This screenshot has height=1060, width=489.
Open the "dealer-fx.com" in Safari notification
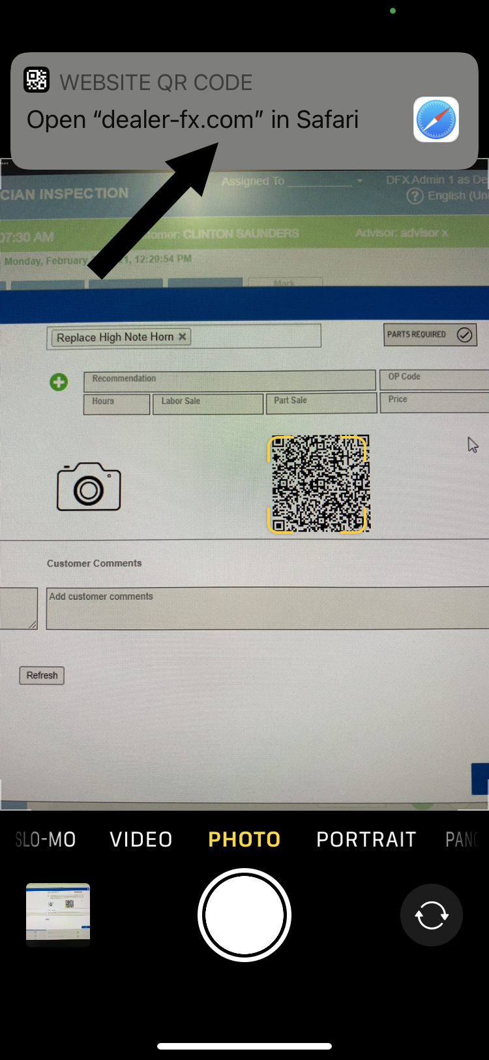coord(244,111)
